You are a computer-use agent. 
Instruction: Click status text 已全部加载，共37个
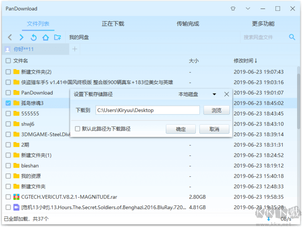(26, 219)
